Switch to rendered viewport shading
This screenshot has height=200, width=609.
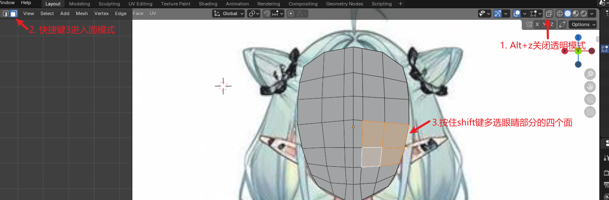click(x=583, y=13)
